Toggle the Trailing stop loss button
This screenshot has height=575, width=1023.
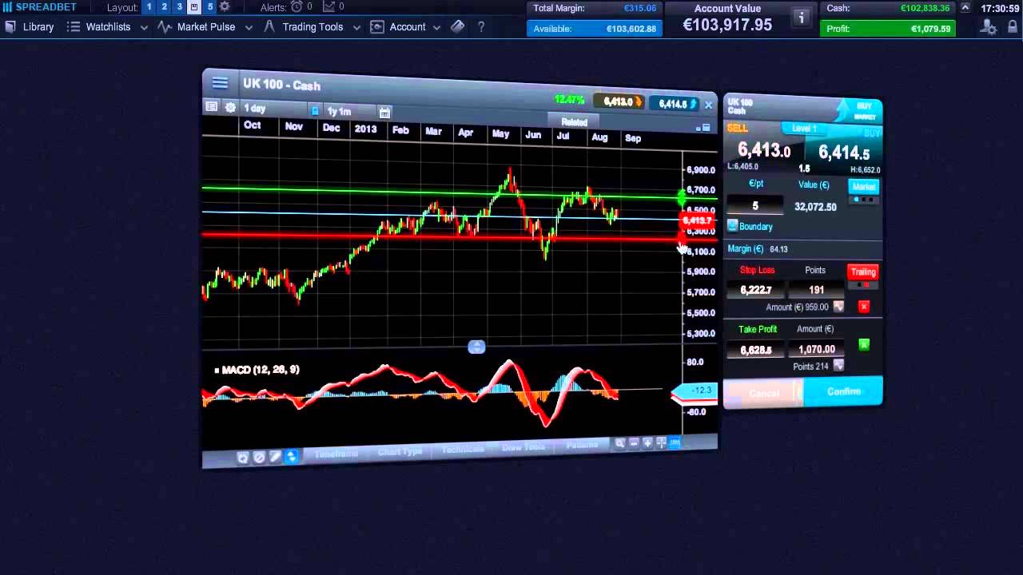[x=863, y=272]
